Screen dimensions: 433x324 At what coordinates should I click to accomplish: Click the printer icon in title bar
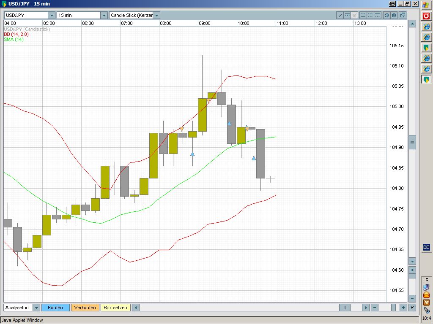click(392, 4)
